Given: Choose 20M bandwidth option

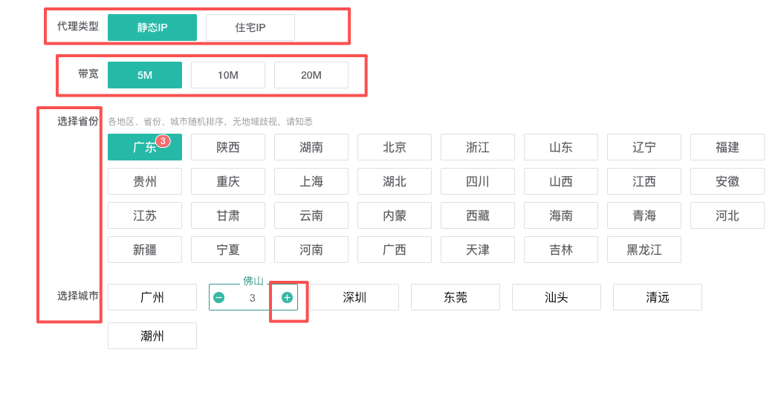Looking at the screenshot, I should (311, 75).
